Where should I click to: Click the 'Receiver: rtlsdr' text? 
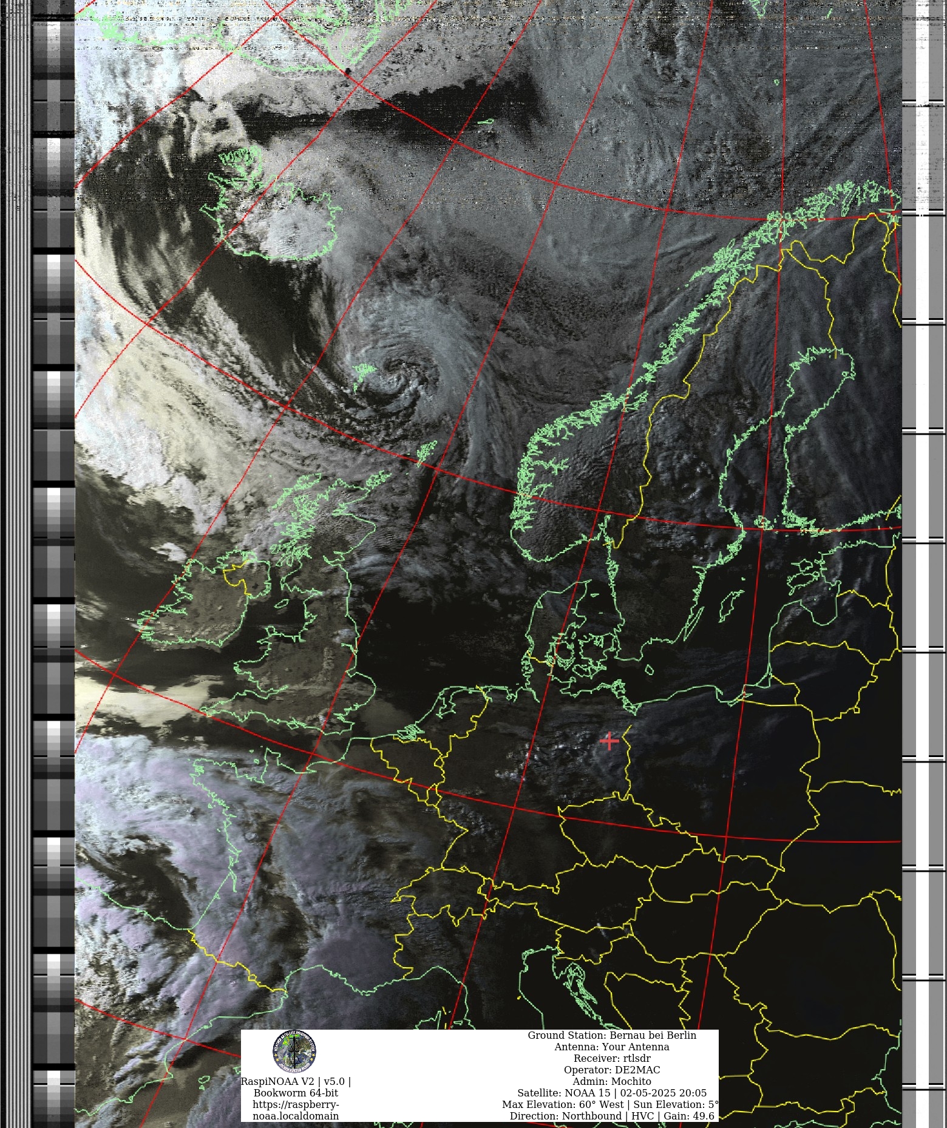pyautogui.click(x=612, y=1058)
